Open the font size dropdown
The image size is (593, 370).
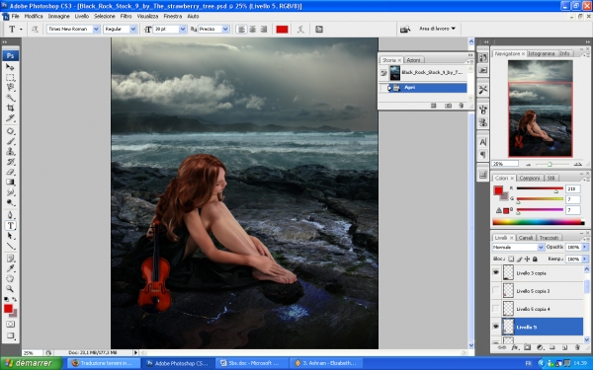[x=183, y=29]
